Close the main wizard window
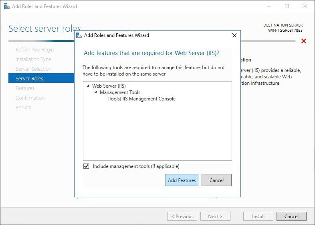 coord(305,6)
